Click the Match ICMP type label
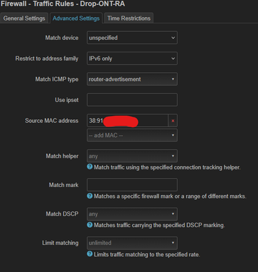This screenshot has width=258, height=272. [57, 80]
